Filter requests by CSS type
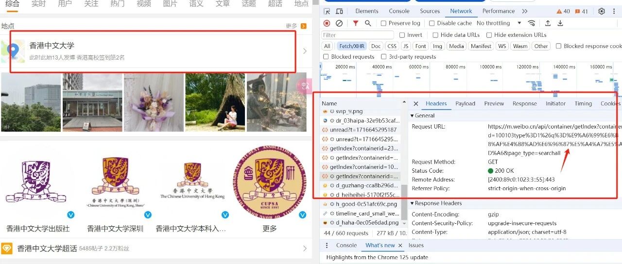 392,46
